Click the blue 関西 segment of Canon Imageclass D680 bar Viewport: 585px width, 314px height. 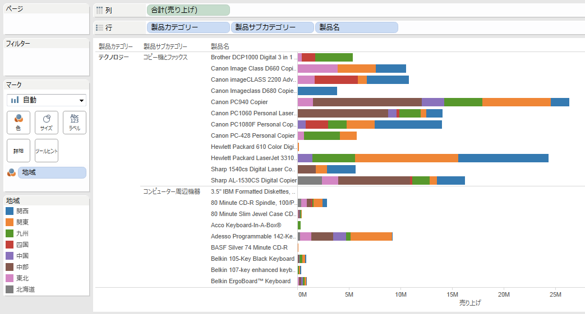click(317, 91)
